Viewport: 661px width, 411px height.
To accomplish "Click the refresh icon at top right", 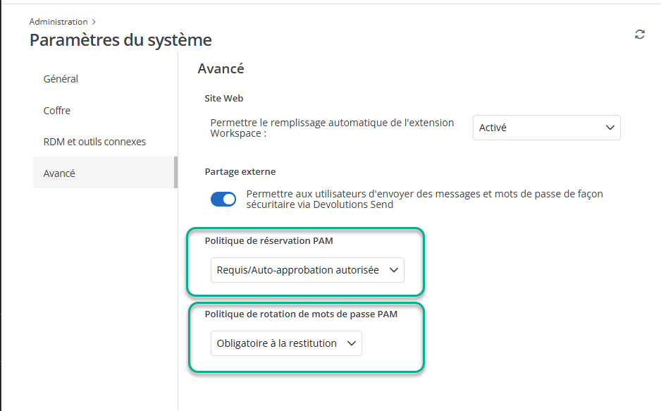I will (x=639, y=35).
